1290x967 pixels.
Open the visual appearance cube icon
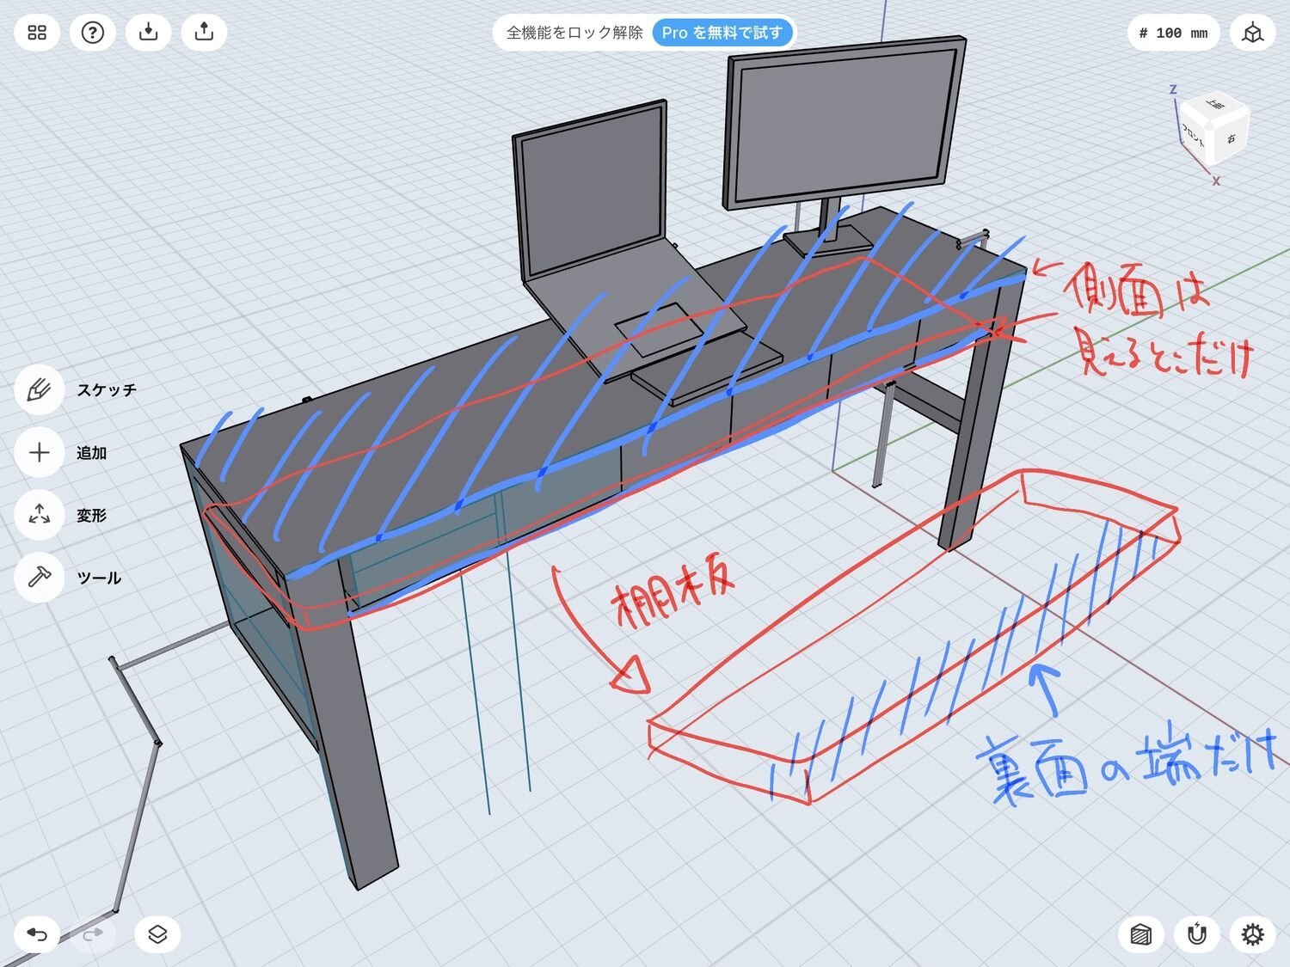[1141, 934]
